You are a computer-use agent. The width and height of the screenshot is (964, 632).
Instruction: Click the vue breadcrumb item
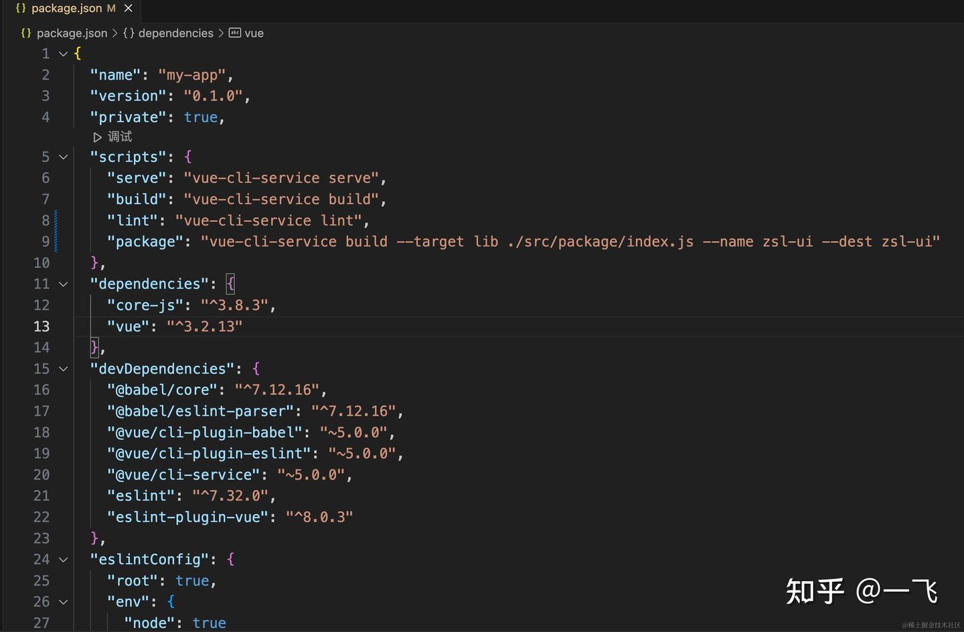point(254,33)
